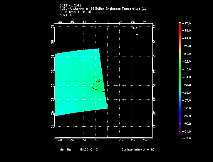Click the cyan colorbar section near -56.0
The width and height of the screenshot is (213, 162).
click(x=180, y=92)
